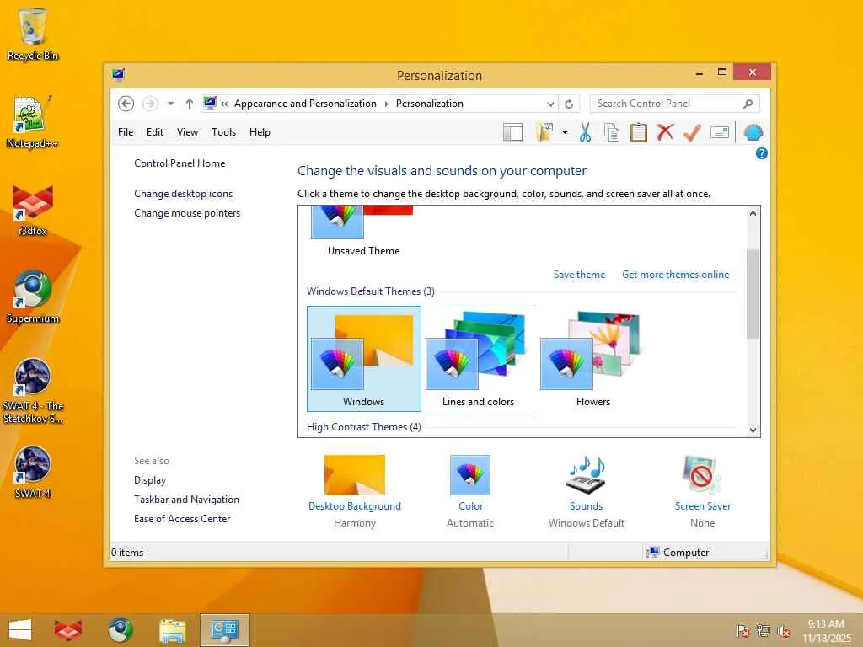
Task: Click the navigation pane layout toolbar icon
Action: tap(512, 132)
